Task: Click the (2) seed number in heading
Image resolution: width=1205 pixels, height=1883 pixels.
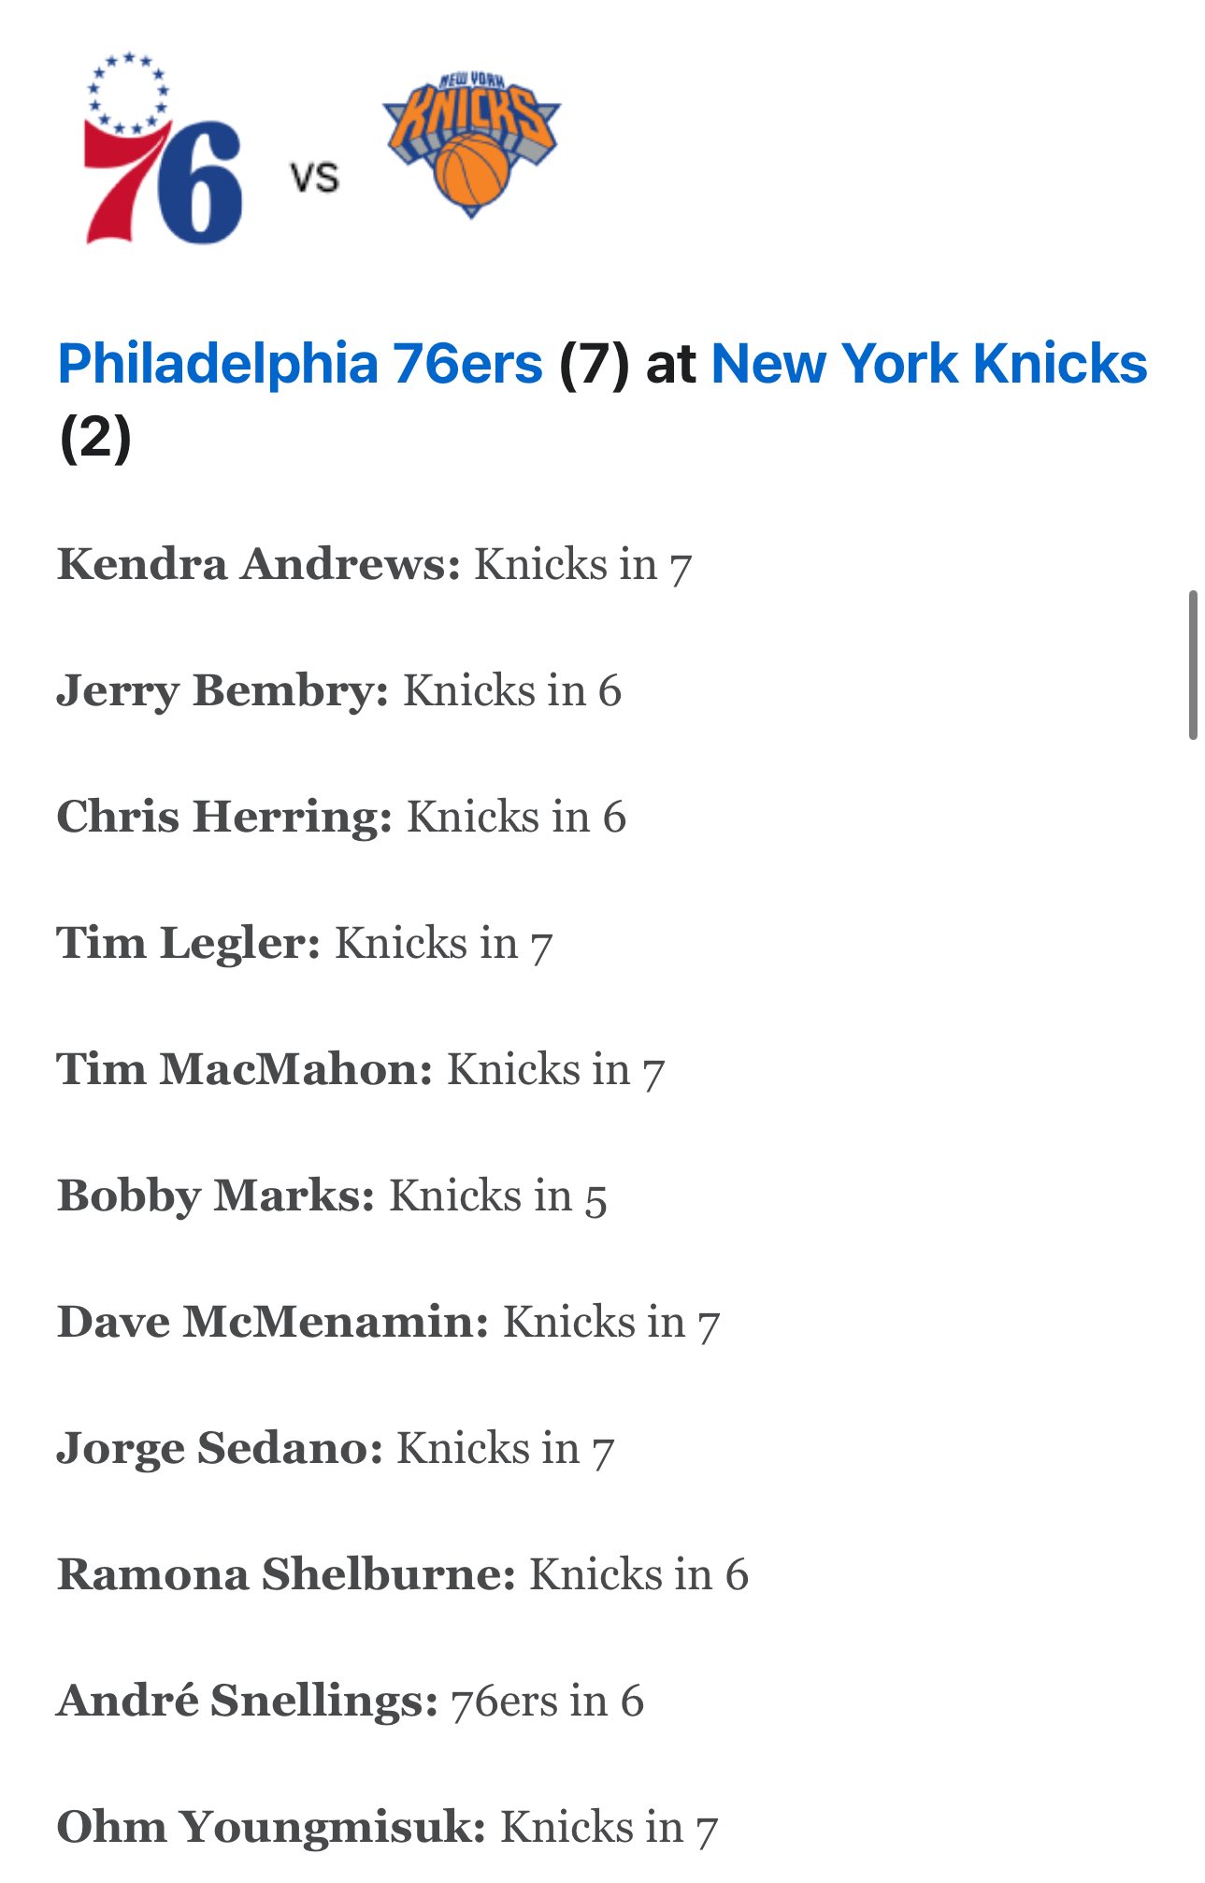Action: (x=94, y=438)
